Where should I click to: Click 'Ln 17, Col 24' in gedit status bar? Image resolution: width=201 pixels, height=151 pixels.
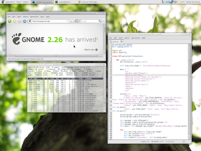coord(170,142)
